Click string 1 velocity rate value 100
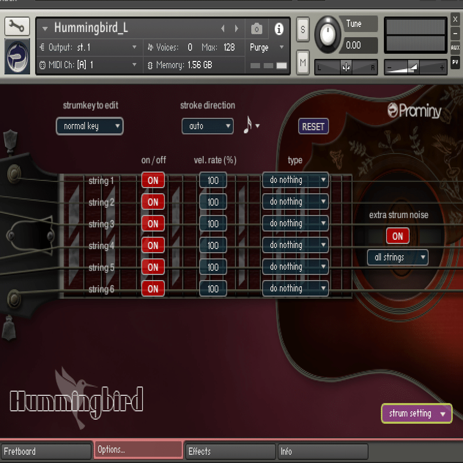Viewport: 463px width, 463px height. coord(213,180)
